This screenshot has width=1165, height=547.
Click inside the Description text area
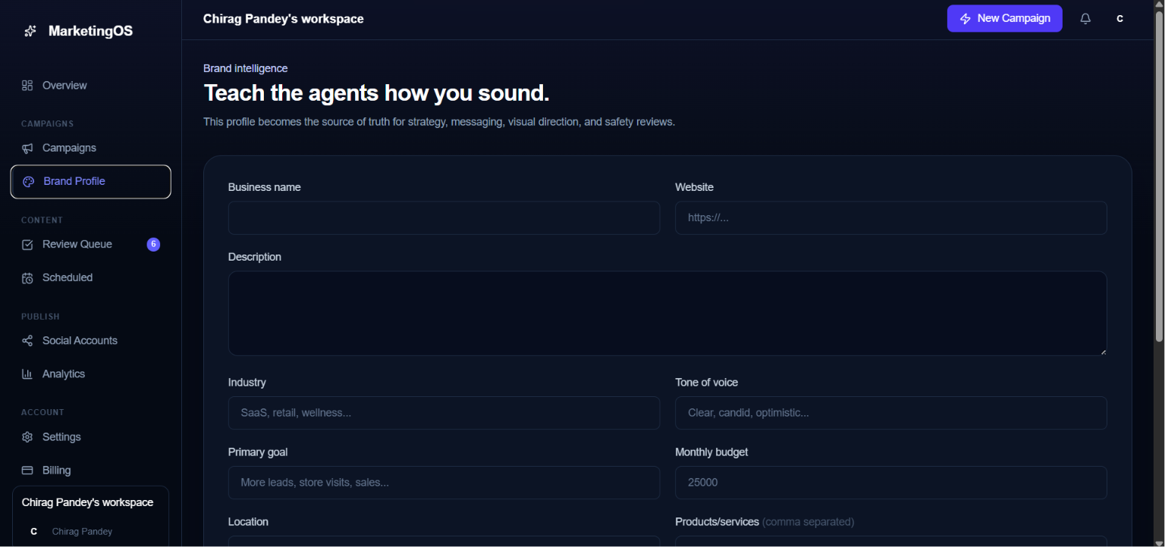667,314
